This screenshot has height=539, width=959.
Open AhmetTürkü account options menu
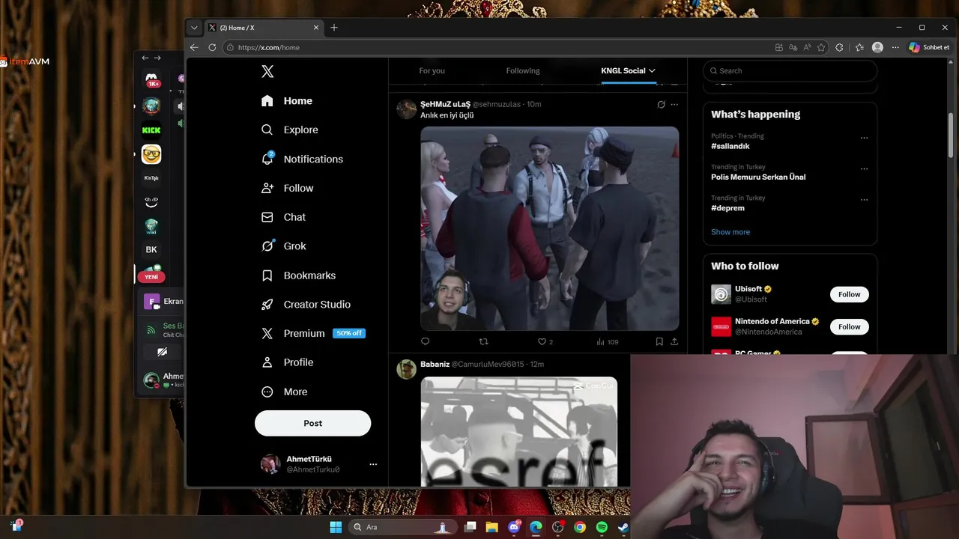pyautogui.click(x=373, y=464)
